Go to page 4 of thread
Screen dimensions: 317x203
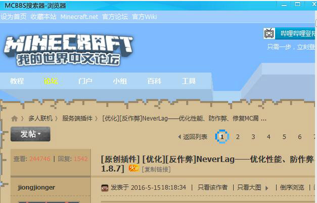pos(268,137)
